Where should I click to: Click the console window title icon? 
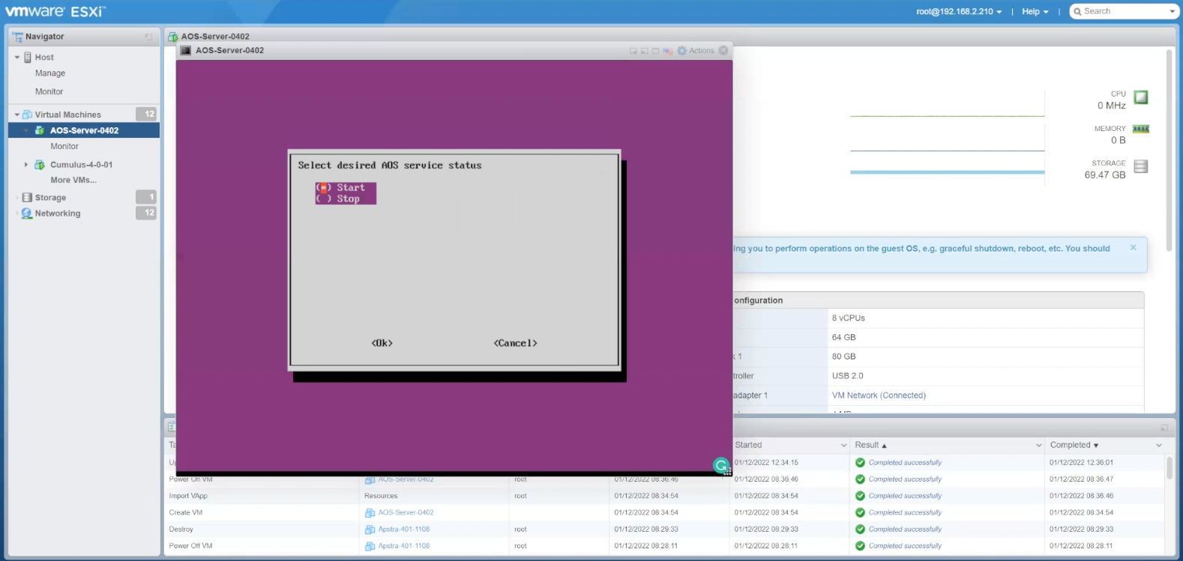(x=186, y=51)
